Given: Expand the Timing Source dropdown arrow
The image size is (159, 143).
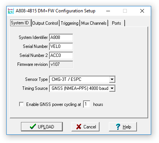Looking at the screenshot, I should [112, 88].
